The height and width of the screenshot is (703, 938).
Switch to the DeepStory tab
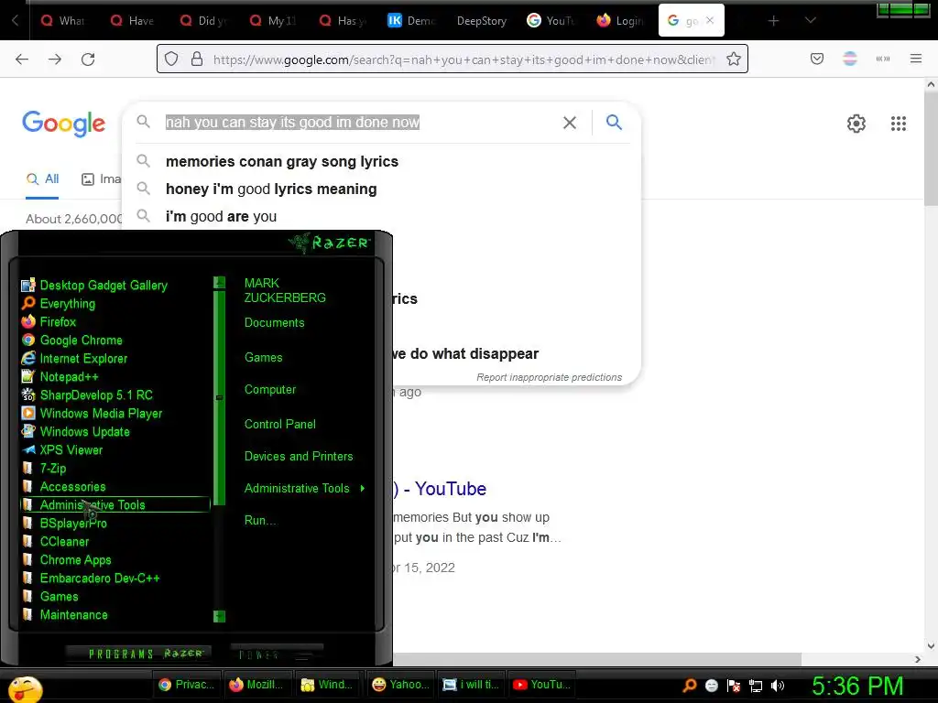pos(482,21)
